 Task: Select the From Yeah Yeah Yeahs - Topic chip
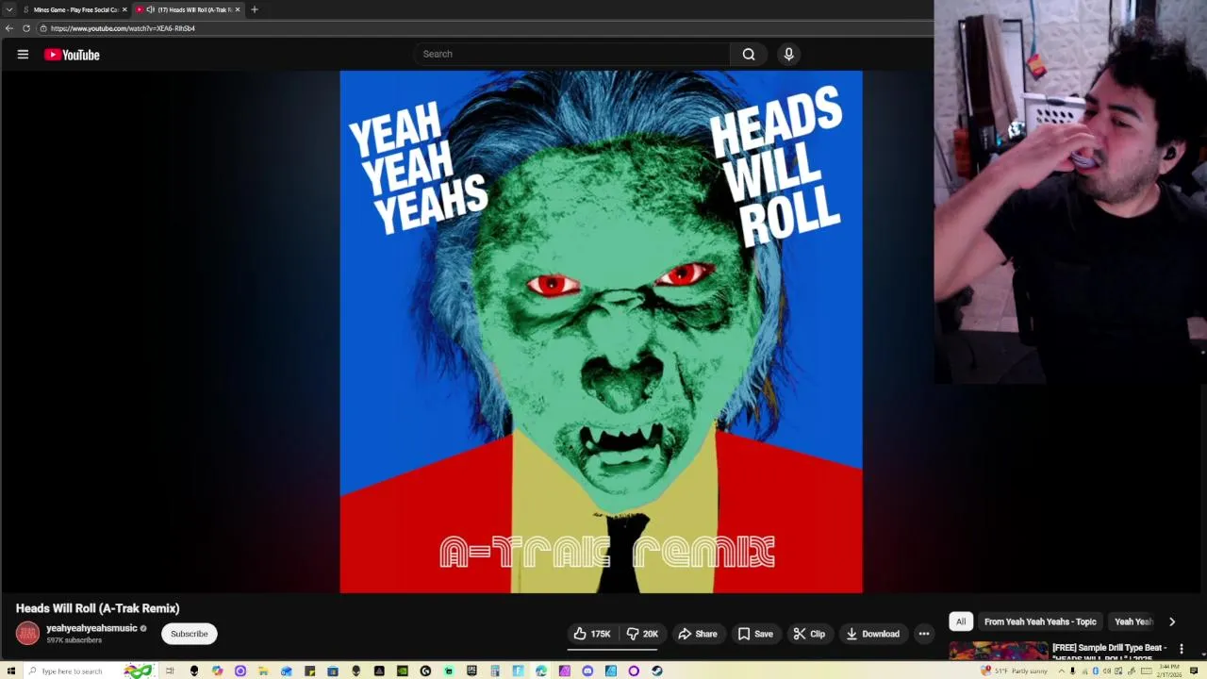1040,621
